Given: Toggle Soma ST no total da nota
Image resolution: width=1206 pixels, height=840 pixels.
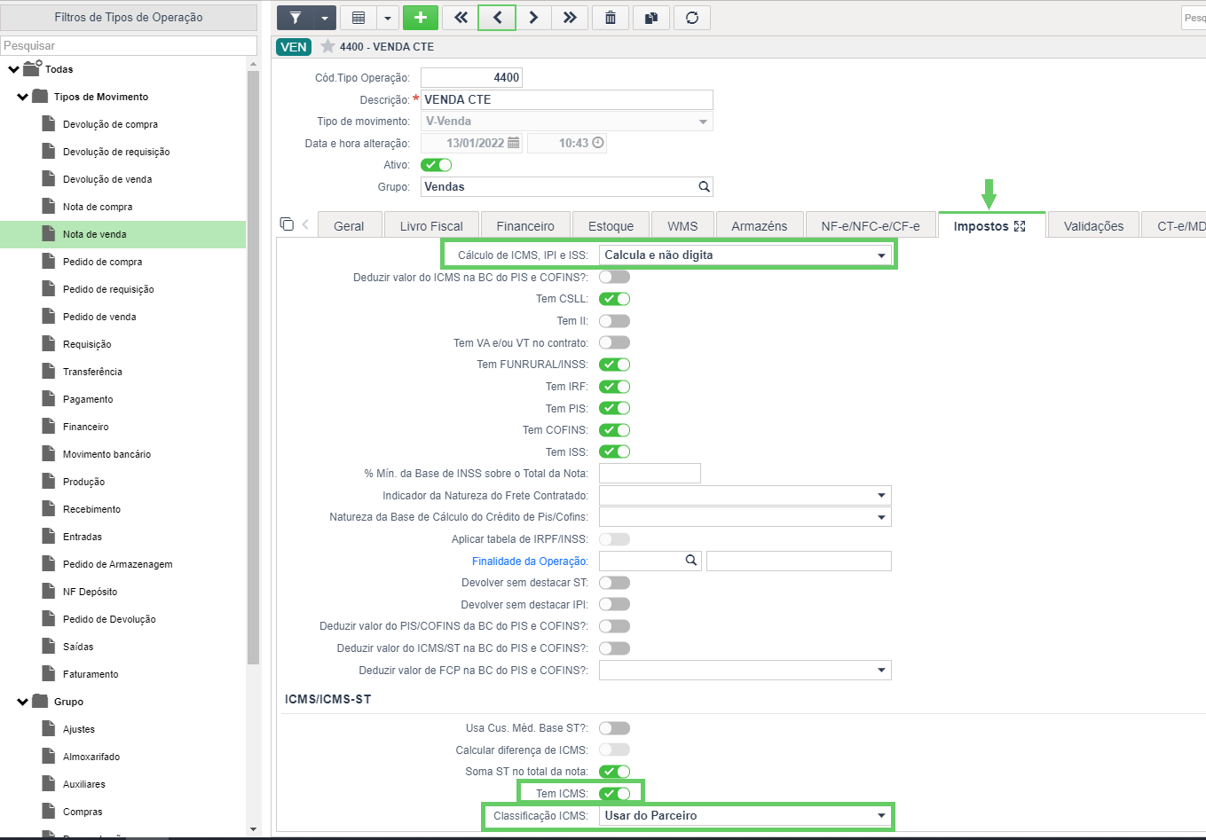Looking at the screenshot, I should tap(614, 772).
